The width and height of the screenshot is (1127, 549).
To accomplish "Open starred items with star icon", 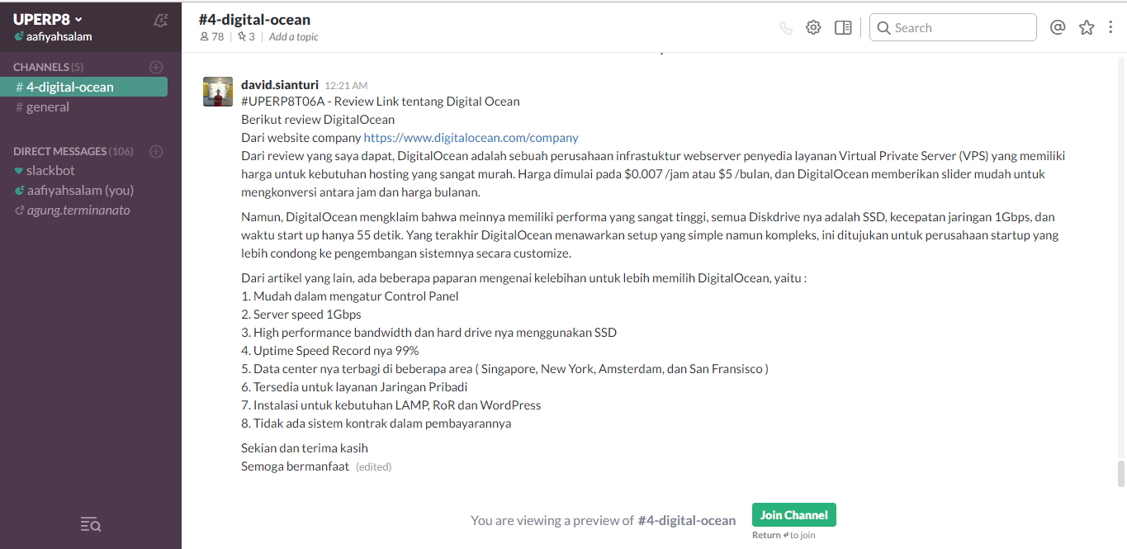I will click(1087, 27).
